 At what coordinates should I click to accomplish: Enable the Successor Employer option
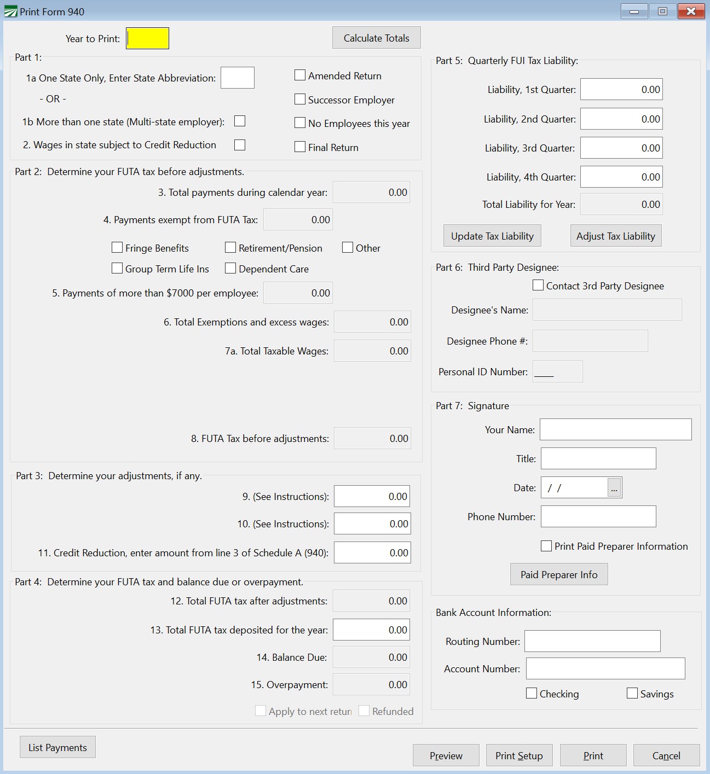300,100
